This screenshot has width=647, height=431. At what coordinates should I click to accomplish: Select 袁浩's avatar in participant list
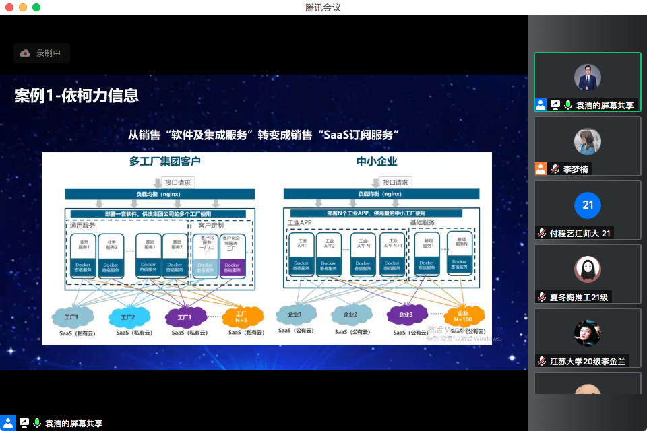(587, 77)
